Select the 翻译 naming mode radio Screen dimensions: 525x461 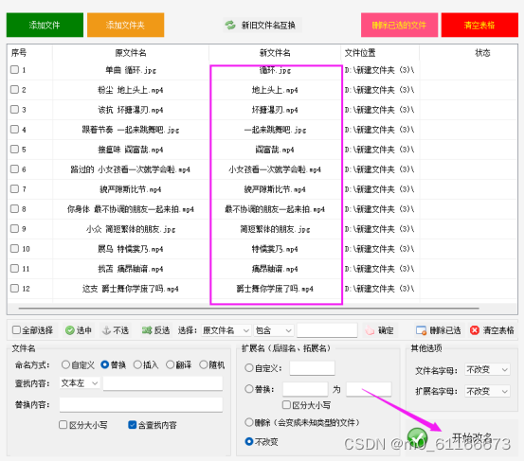click(170, 364)
